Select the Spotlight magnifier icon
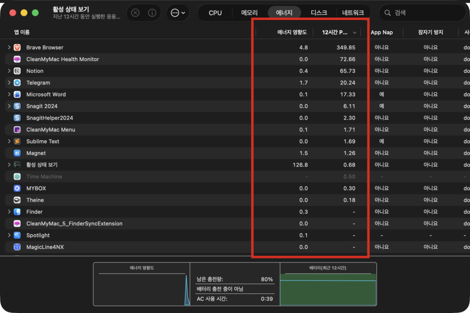Viewport: 470px width, 313px height. [17, 235]
